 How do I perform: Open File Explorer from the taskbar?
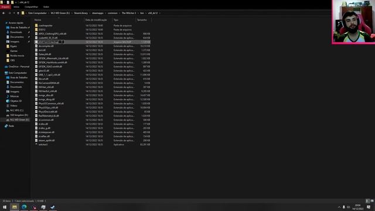pos(14,207)
